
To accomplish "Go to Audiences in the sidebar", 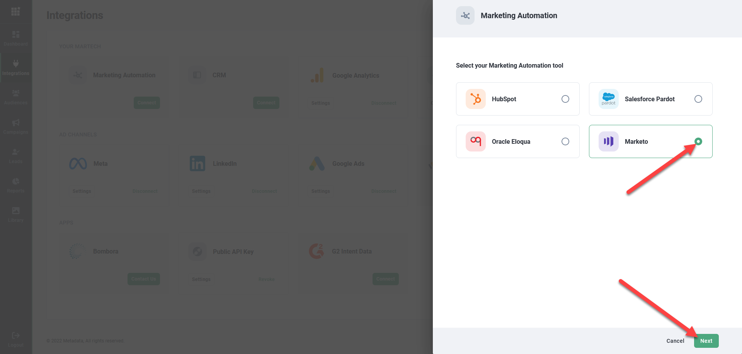I will 16,97.
